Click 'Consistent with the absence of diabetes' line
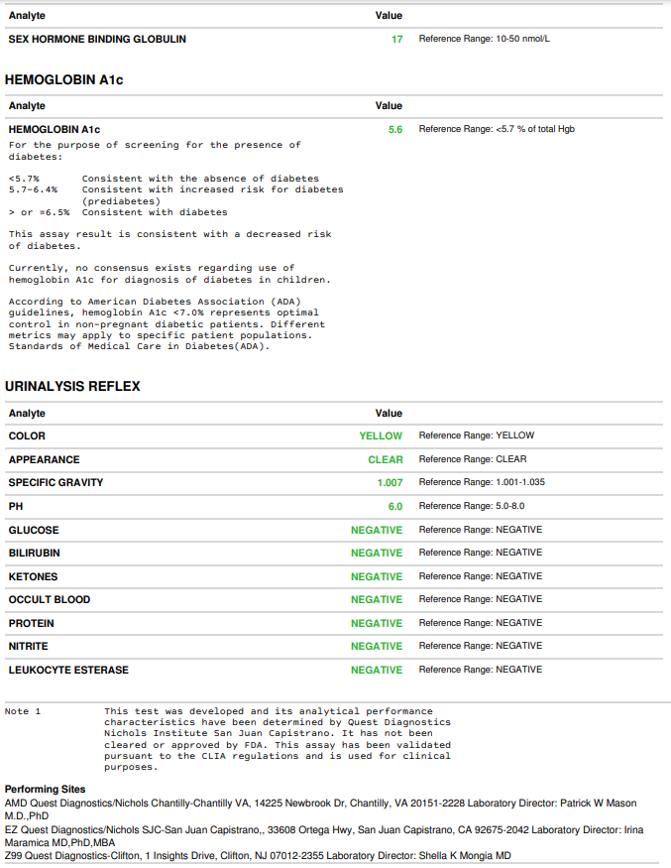The width and height of the screenshot is (671, 868). [x=200, y=179]
